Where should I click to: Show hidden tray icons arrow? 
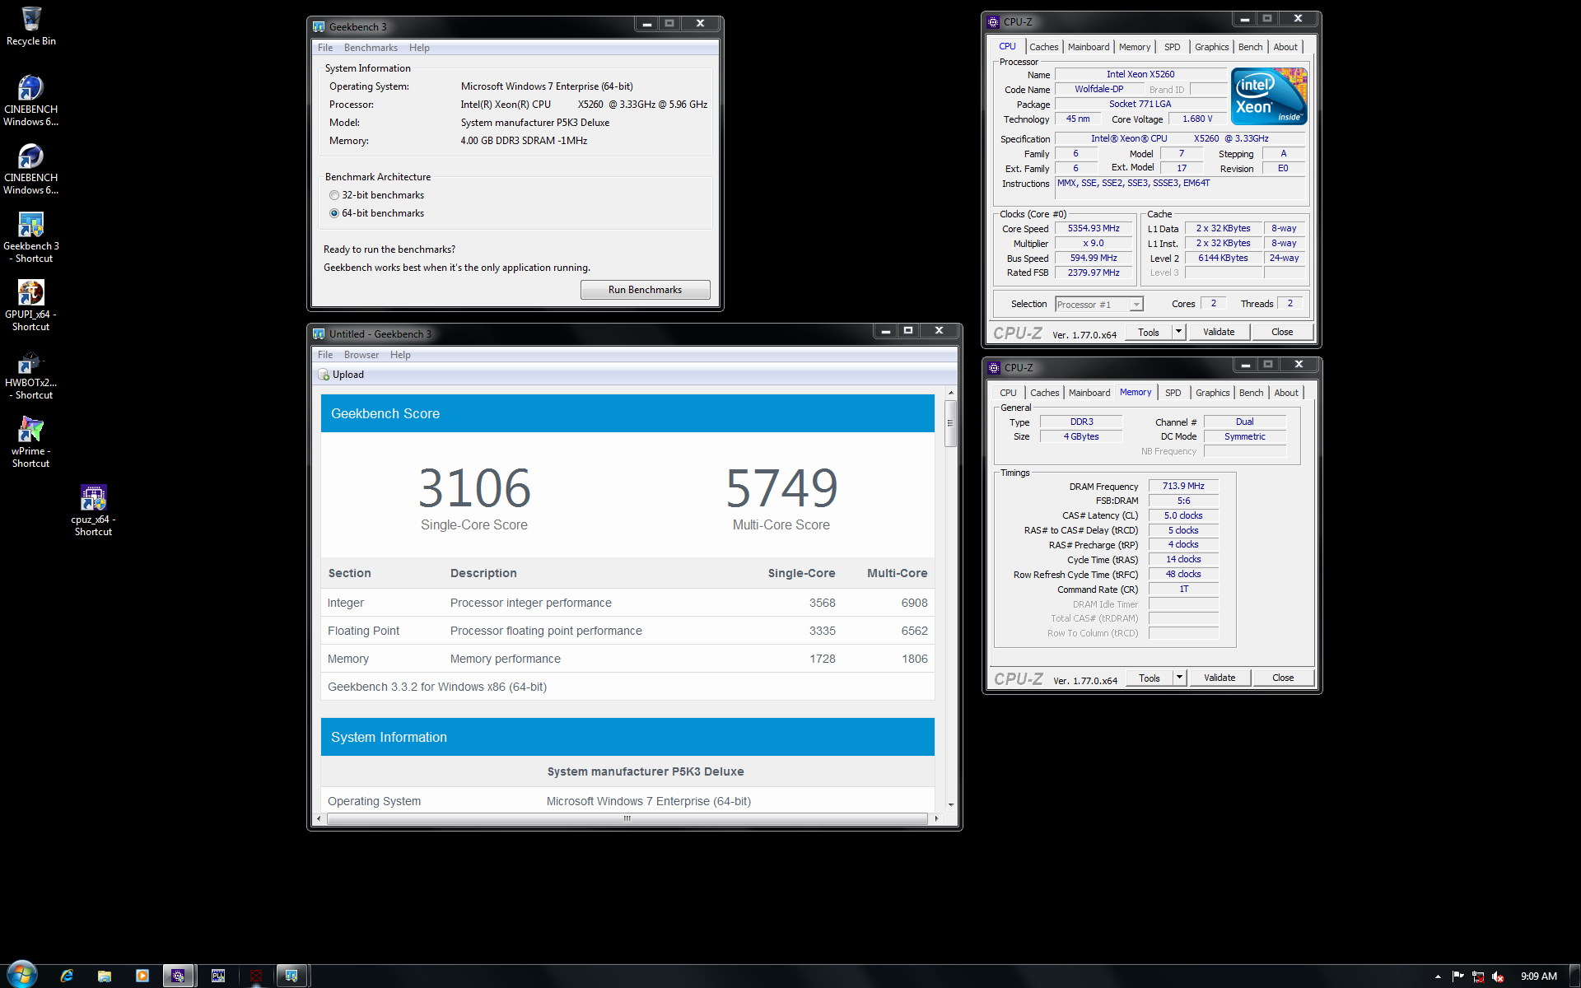tap(1438, 976)
